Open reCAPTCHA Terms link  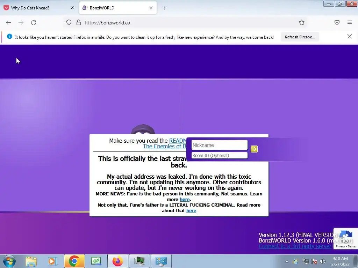coord(351,246)
